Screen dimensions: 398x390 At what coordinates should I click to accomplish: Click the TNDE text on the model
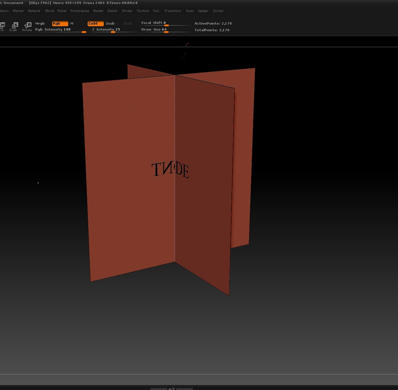(170, 170)
